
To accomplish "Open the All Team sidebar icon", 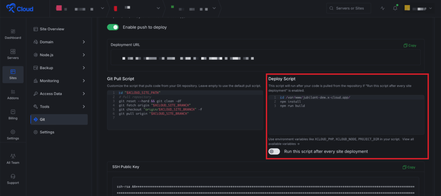I will point(12,159).
